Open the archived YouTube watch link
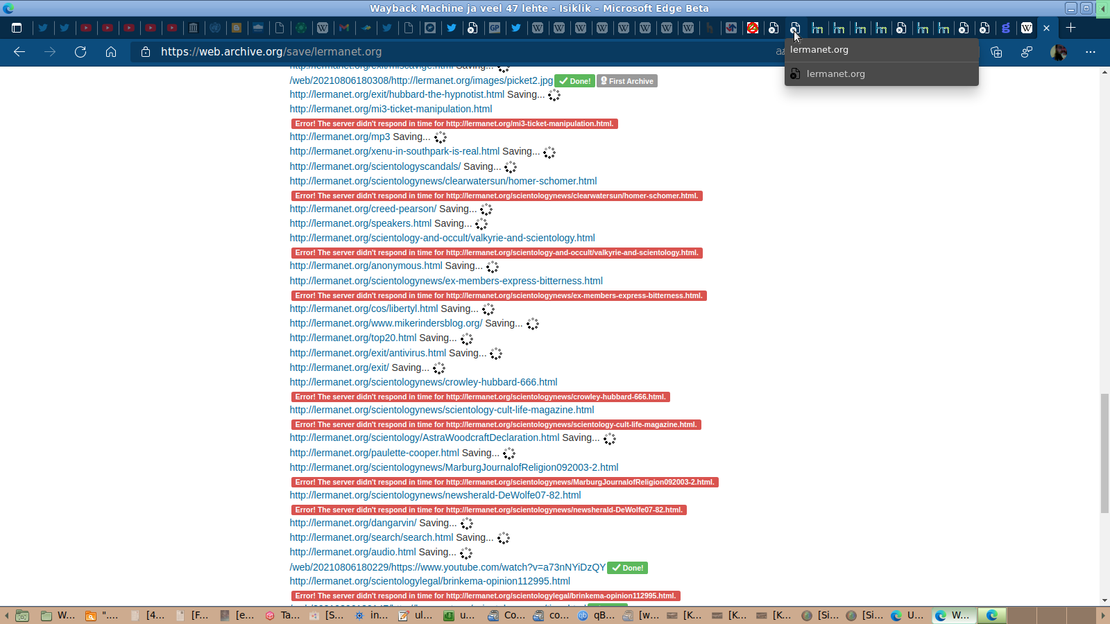 pos(447,568)
